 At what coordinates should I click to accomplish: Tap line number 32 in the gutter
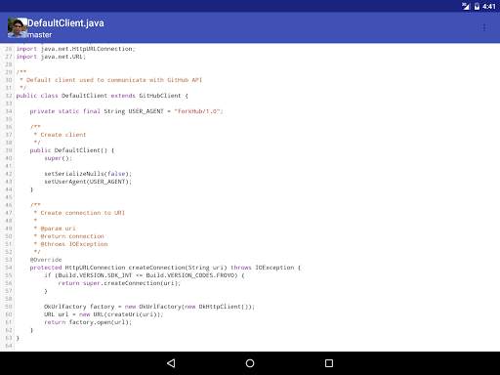click(9, 96)
